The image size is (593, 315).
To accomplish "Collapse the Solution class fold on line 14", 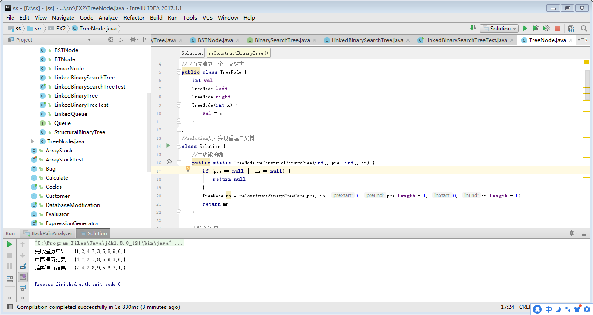I will tap(178, 146).
